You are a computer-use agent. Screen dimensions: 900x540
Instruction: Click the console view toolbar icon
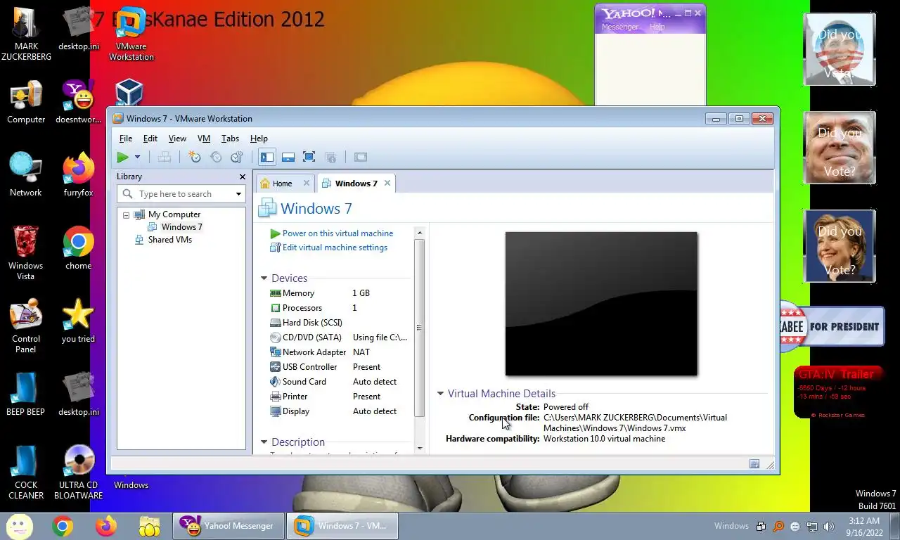(x=361, y=157)
